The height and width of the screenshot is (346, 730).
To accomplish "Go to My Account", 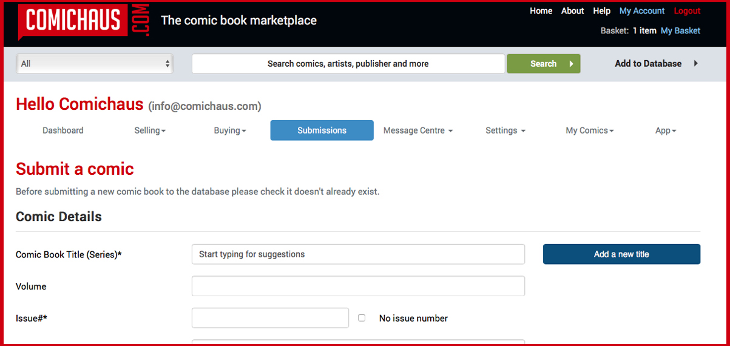I will 642,11.
